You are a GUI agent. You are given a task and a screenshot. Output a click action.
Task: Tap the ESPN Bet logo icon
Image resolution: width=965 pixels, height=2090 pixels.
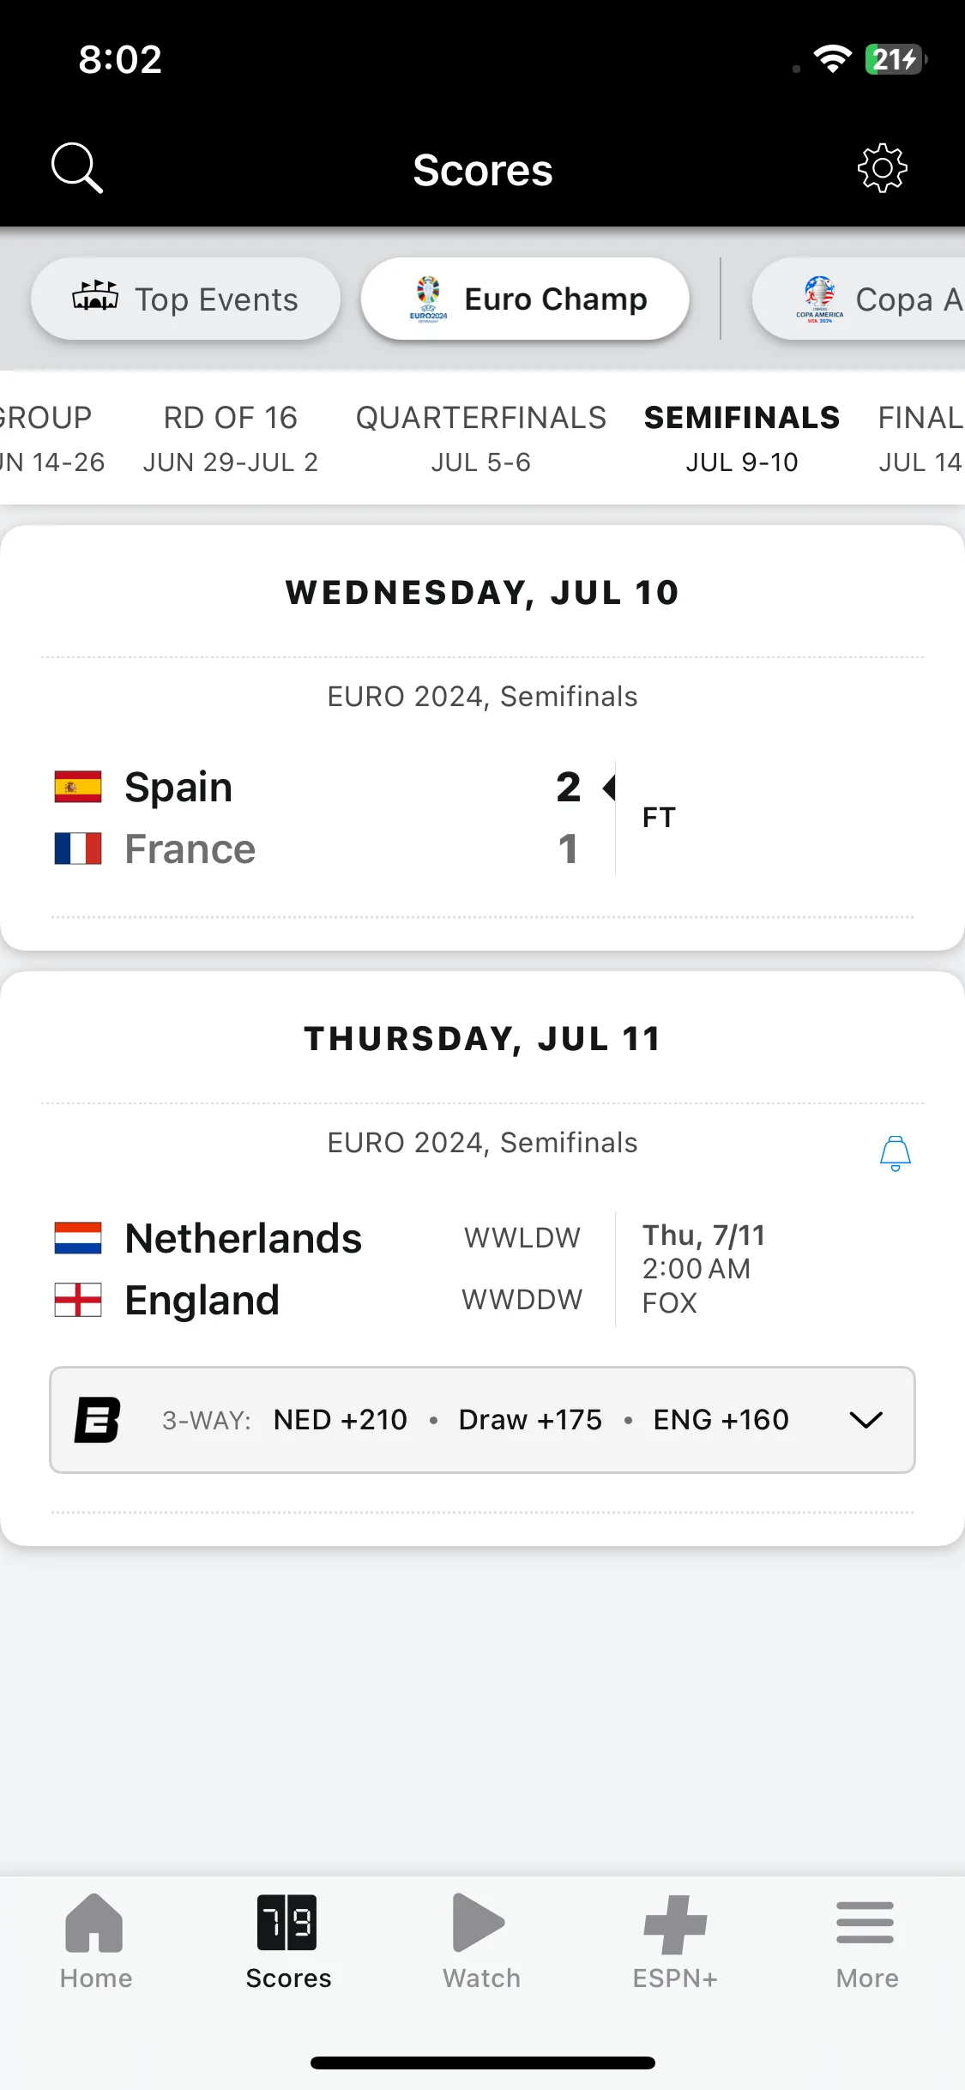(x=97, y=1420)
